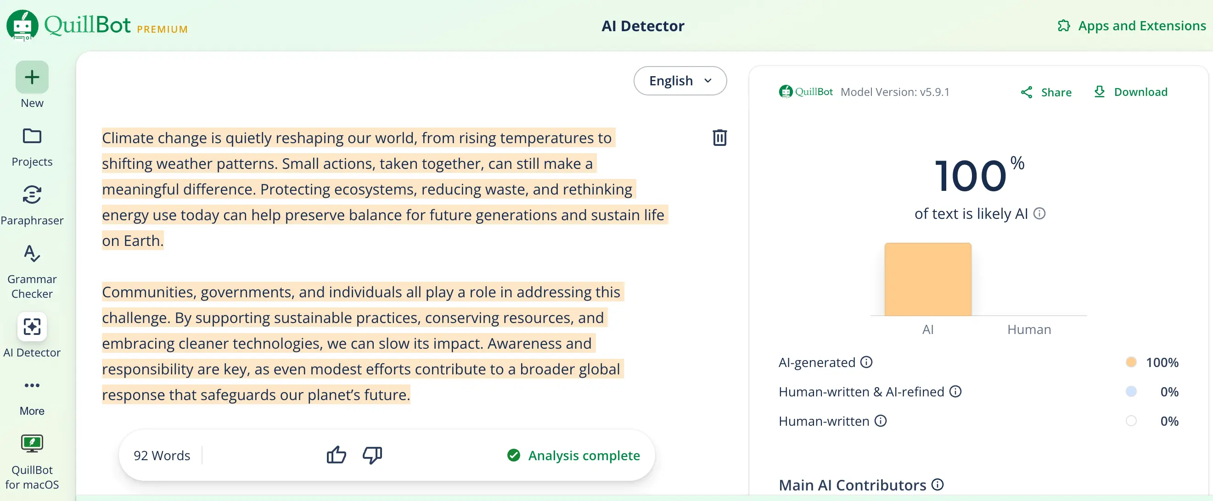Click the Download arrow icon

[1099, 92]
